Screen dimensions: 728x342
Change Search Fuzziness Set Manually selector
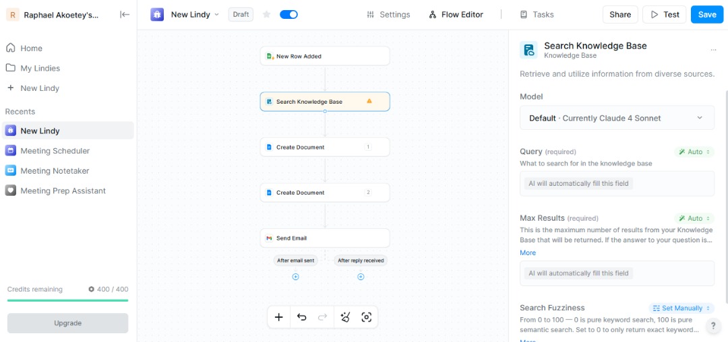(x=681, y=308)
